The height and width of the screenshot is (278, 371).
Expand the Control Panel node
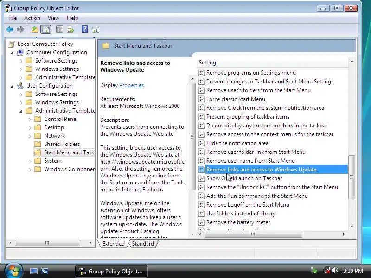pyautogui.click(x=30, y=120)
